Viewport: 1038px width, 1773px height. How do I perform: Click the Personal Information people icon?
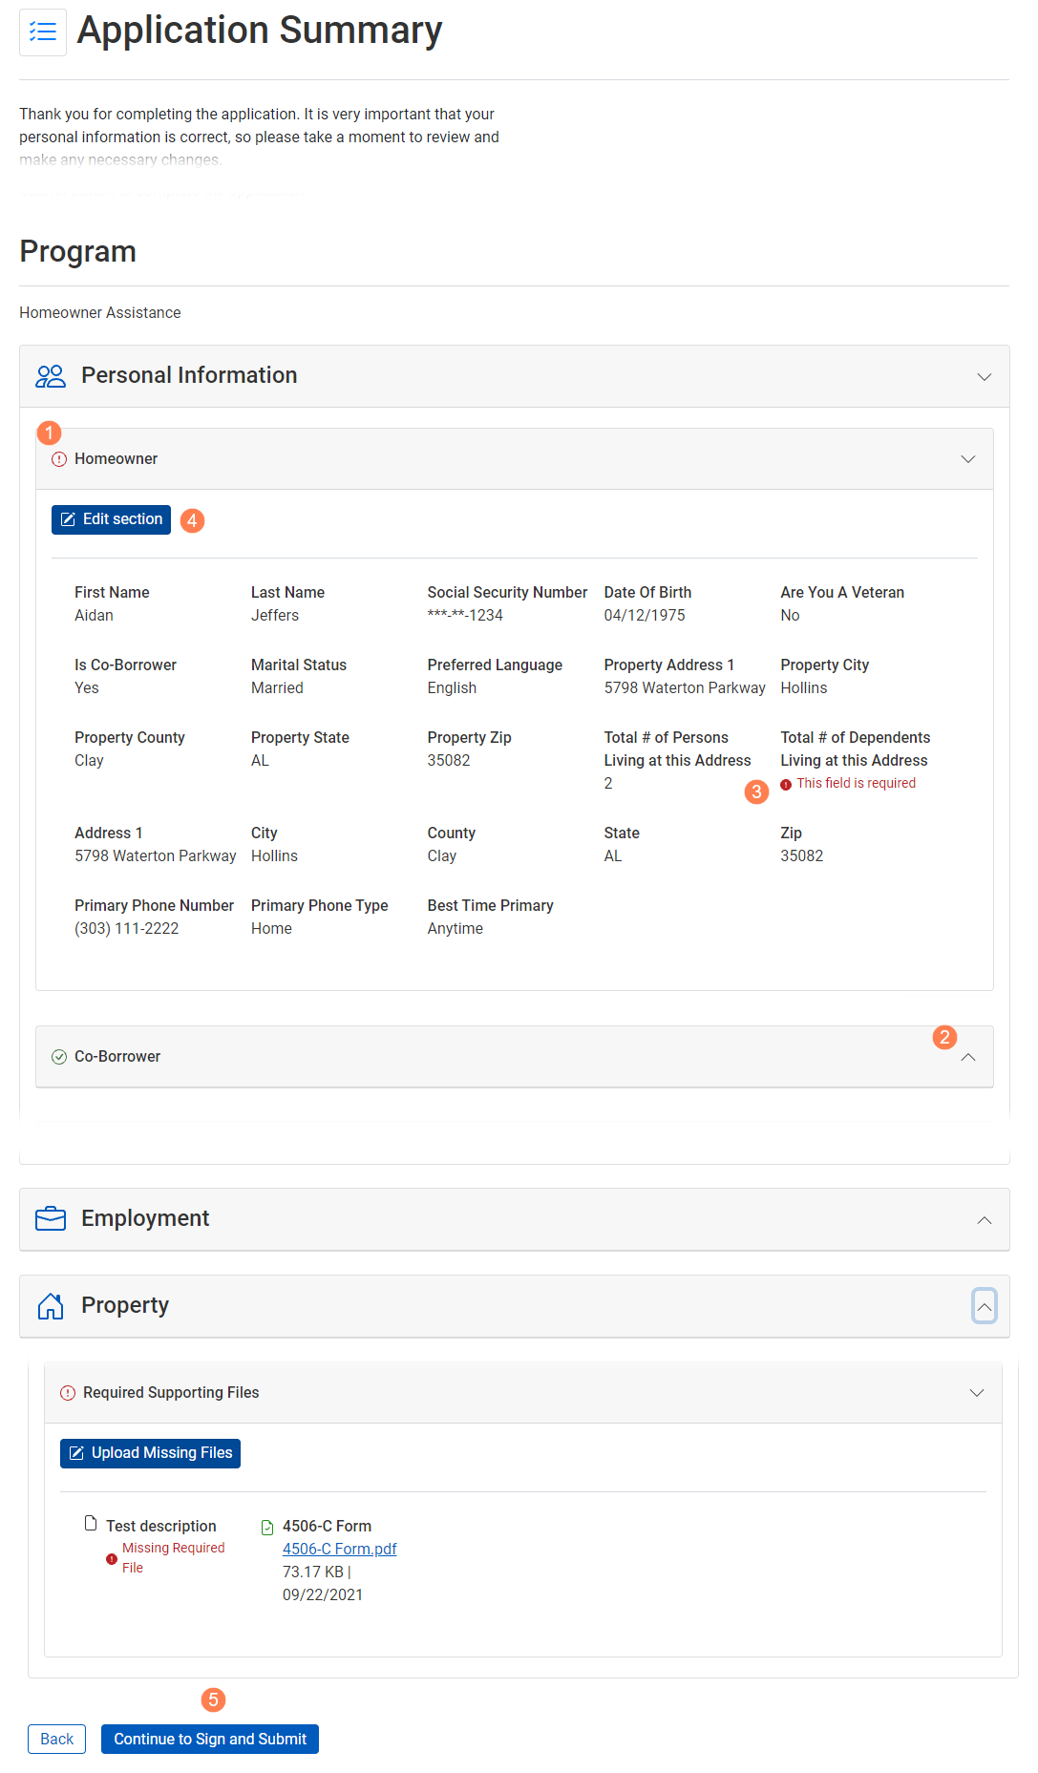pos(51,376)
